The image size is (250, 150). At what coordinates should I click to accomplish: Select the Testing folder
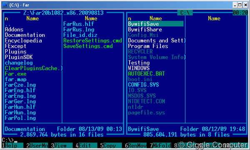[139, 63]
